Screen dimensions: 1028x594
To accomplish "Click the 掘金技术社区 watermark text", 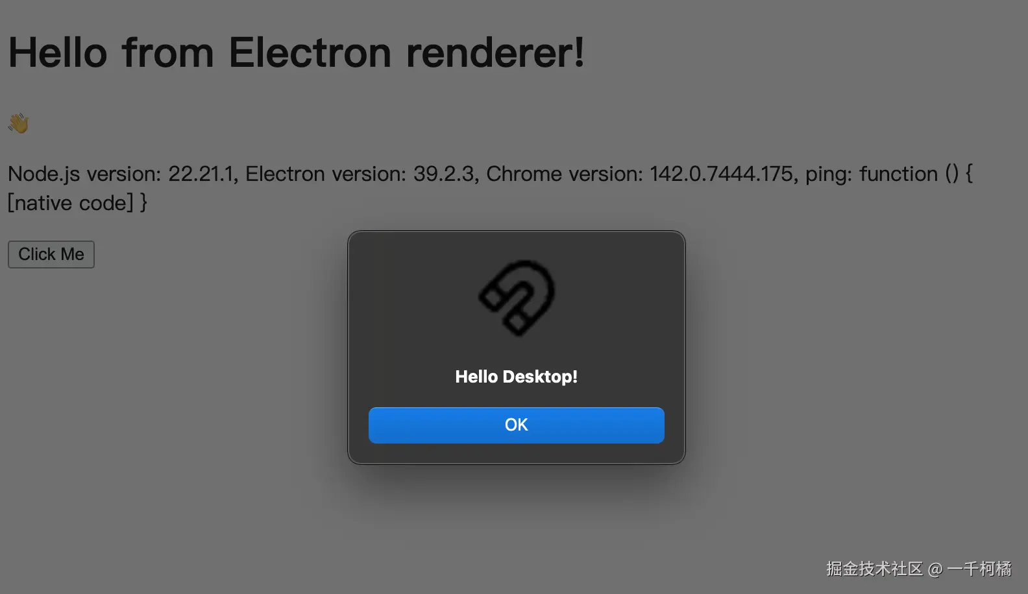I will point(874,569).
